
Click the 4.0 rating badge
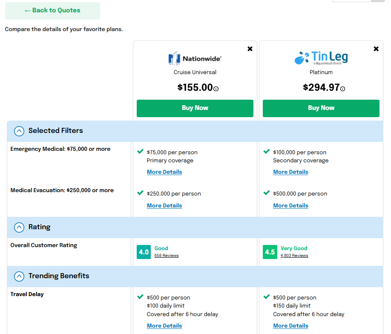pos(144,252)
